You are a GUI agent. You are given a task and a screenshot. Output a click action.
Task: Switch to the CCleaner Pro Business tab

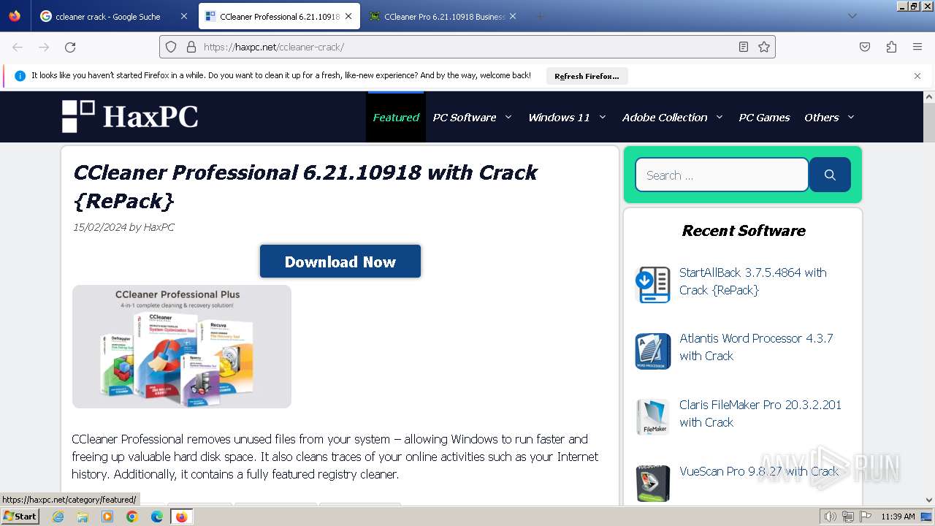point(444,16)
